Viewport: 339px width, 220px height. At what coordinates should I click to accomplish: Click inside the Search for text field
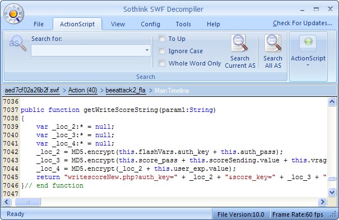pyautogui.click(x=87, y=50)
